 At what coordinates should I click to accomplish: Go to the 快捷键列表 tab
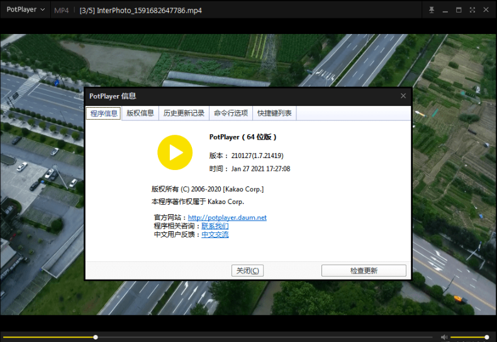tap(274, 113)
